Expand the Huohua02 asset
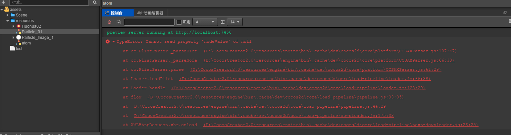This screenshot has width=511, height=135. (x=14, y=26)
